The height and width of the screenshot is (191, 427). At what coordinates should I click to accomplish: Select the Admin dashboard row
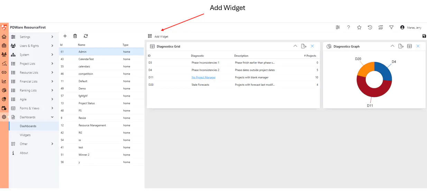point(101,52)
